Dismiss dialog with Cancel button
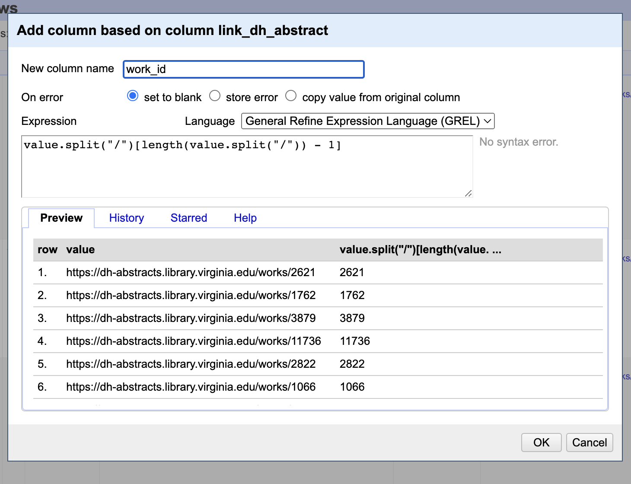This screenshot has height=484, width=631. [x=590, y=443]
